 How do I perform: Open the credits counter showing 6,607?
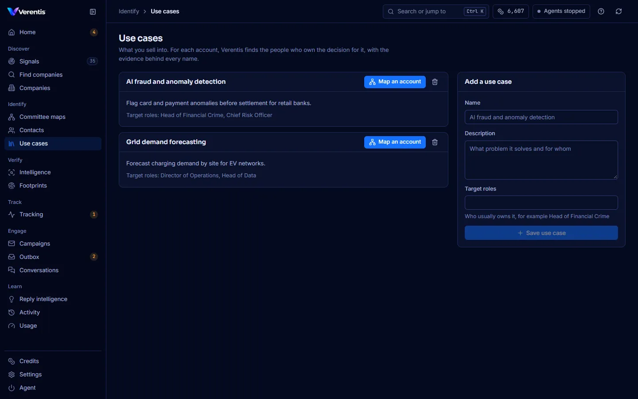pos(511,12)
